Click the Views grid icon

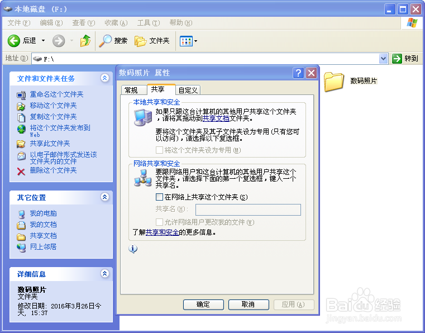[186, 41]
